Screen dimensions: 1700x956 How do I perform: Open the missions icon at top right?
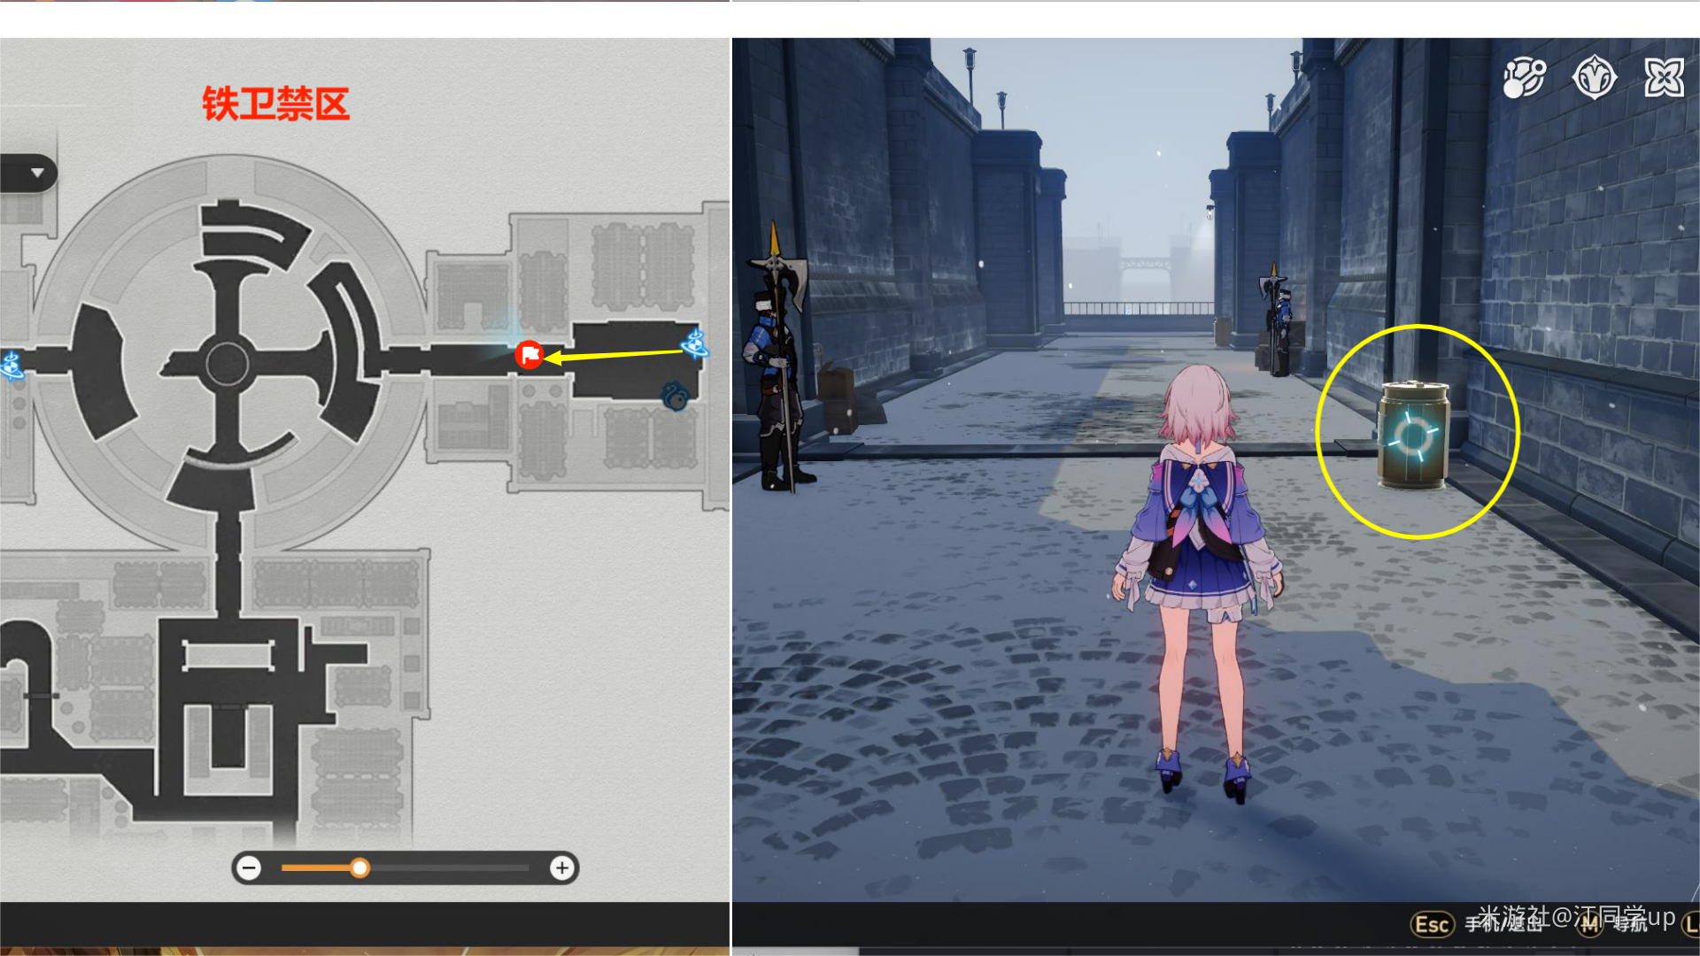point(1524,78)
